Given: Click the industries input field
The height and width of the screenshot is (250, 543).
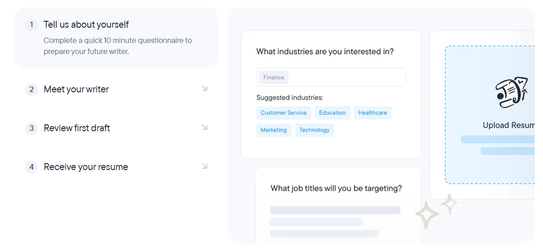Looking at the screenshot, I should coord(331,77).
